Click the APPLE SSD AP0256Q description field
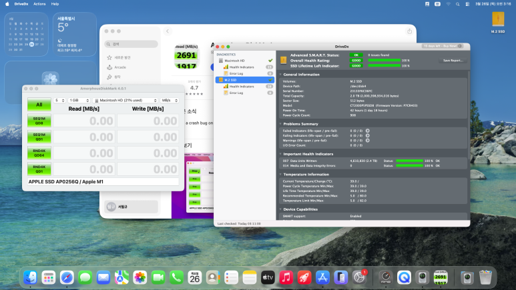516x290 pixels. point(103,181)
